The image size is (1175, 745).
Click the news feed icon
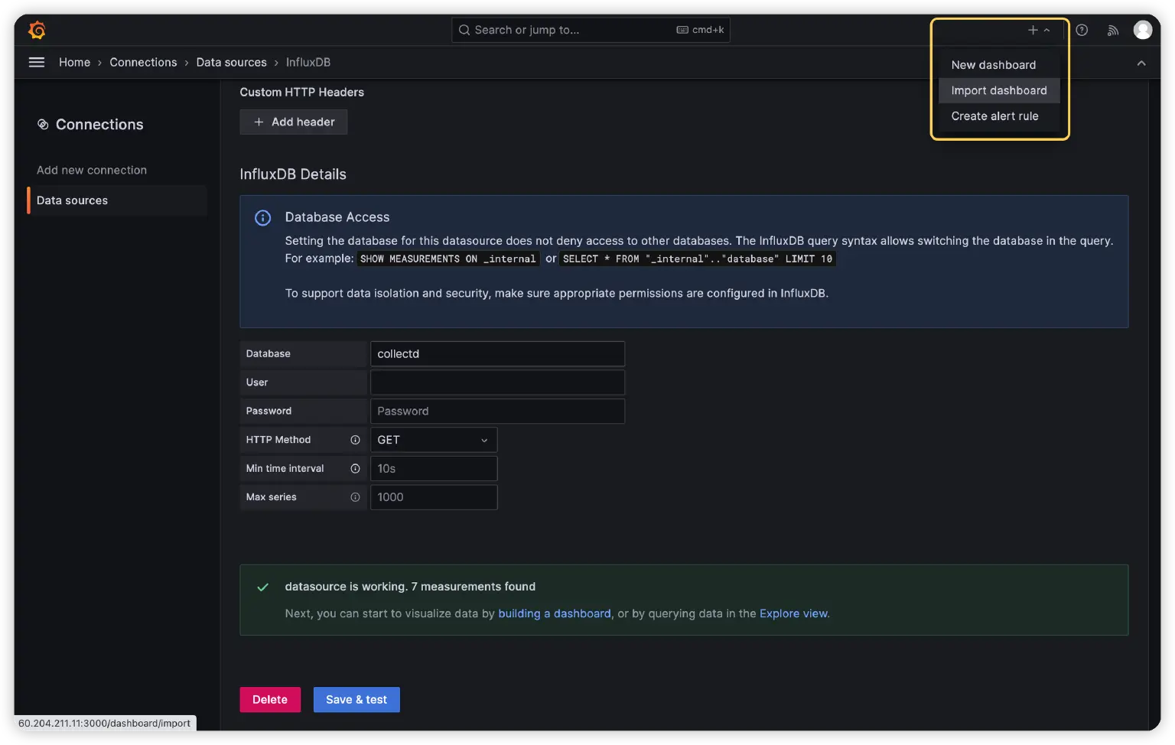[1112, 30]
